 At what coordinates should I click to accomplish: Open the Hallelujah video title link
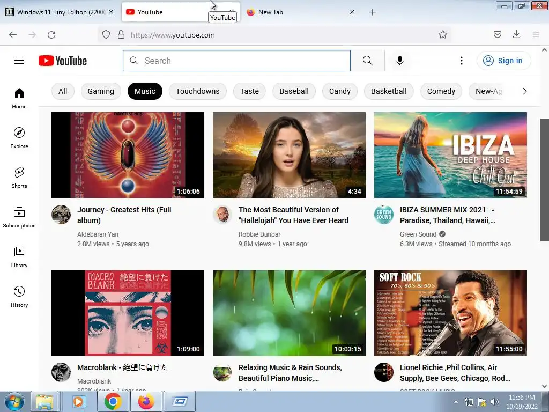[293, 215]
